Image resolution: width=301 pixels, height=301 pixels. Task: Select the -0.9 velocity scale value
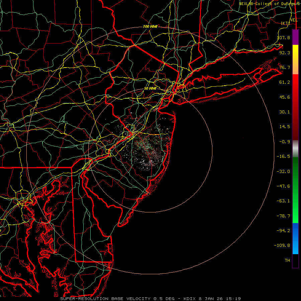(x=285, y=142)
